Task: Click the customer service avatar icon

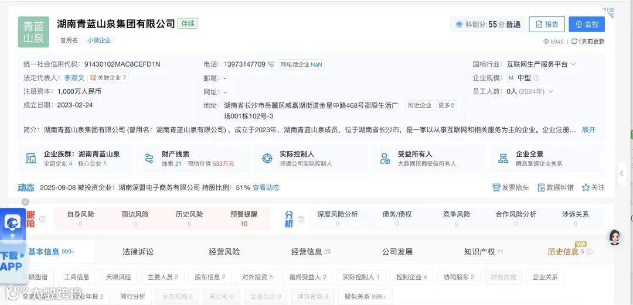Action: click(x=615, y=238)
